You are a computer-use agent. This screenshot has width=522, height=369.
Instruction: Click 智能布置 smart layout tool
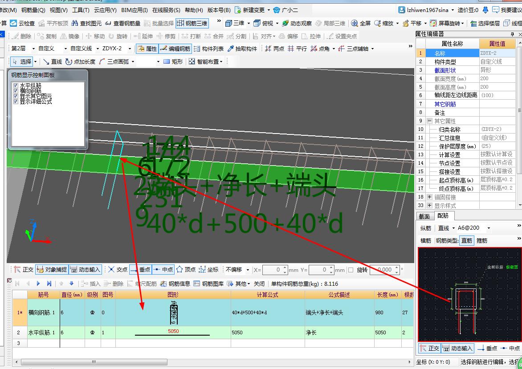pos(205,61)
